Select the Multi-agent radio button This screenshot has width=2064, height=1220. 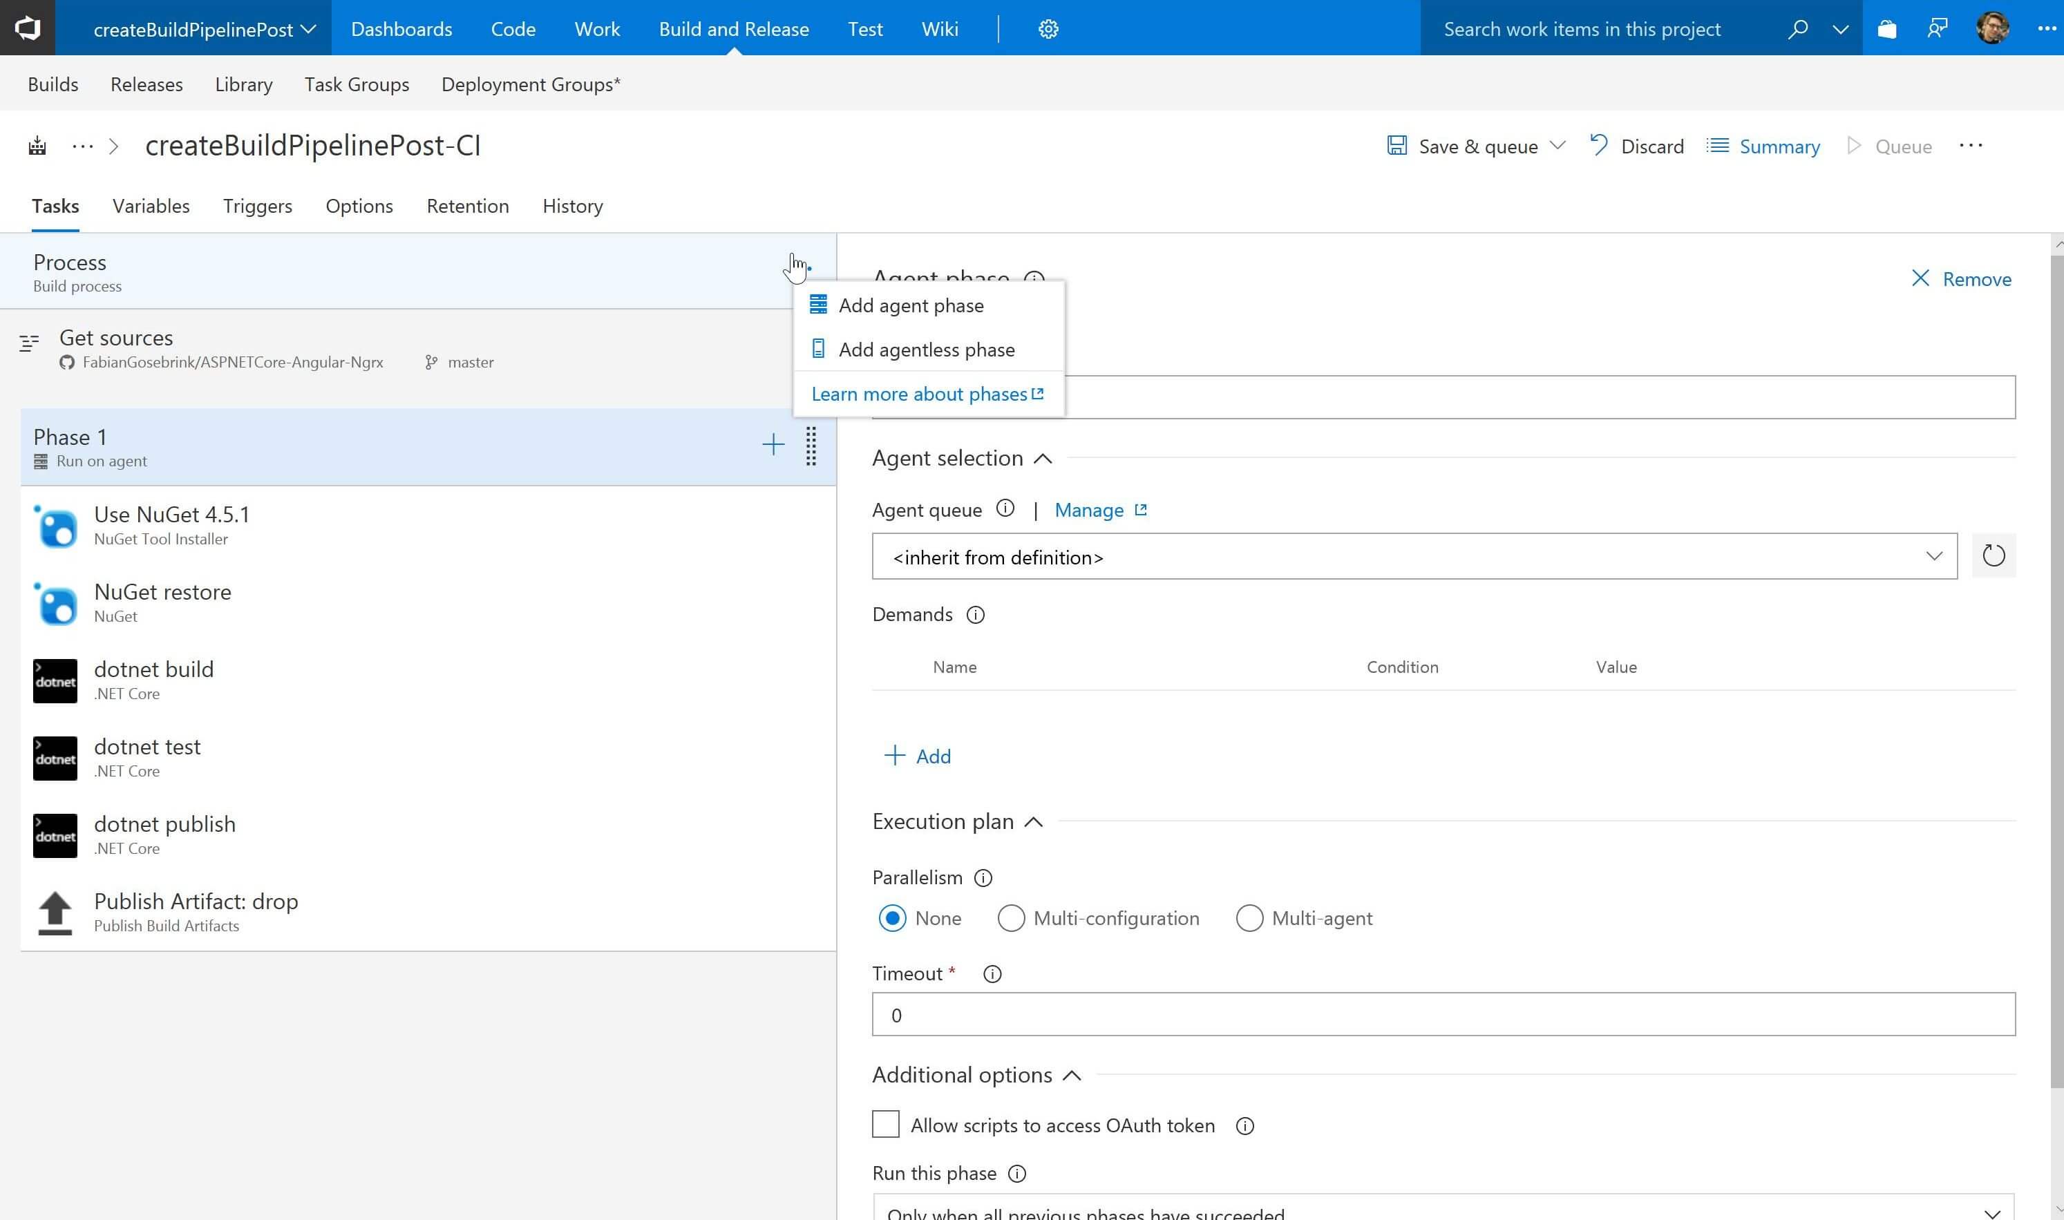tap(1249, 918)
